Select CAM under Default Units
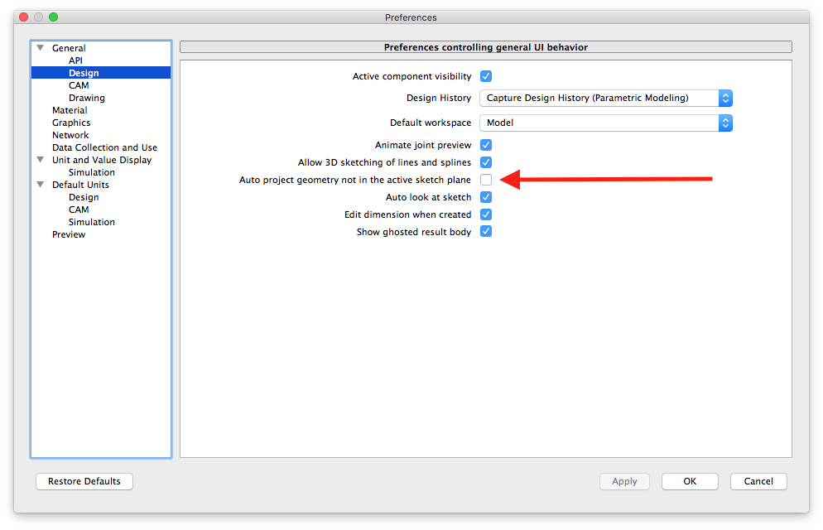823x530 pixels. 79,210
